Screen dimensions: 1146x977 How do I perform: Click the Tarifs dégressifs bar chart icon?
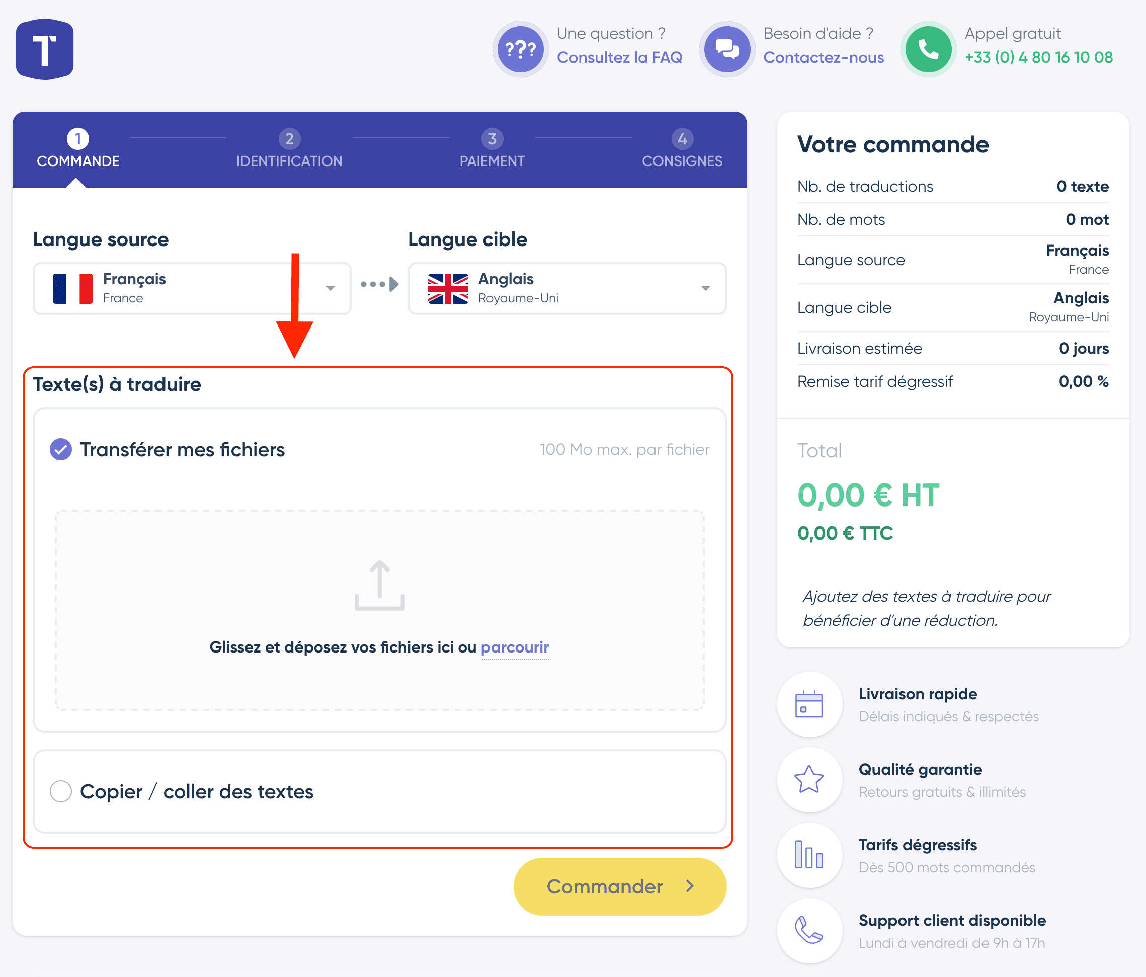point(809,855)
